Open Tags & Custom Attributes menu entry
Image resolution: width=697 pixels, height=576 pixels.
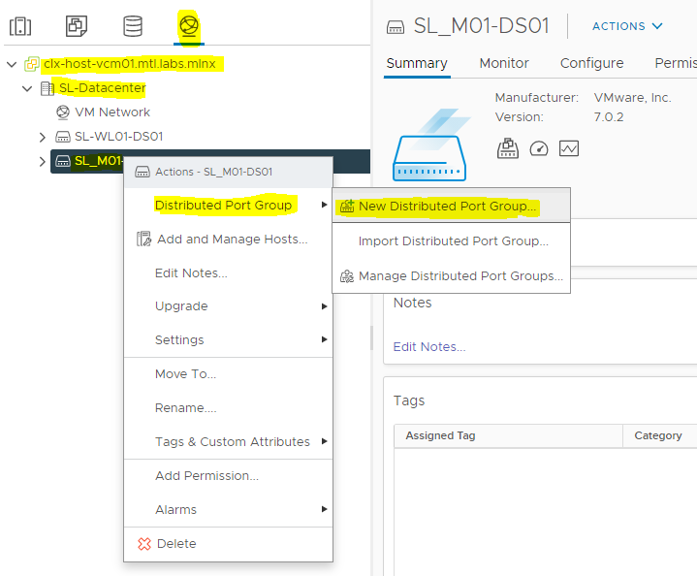coord(228,441)
